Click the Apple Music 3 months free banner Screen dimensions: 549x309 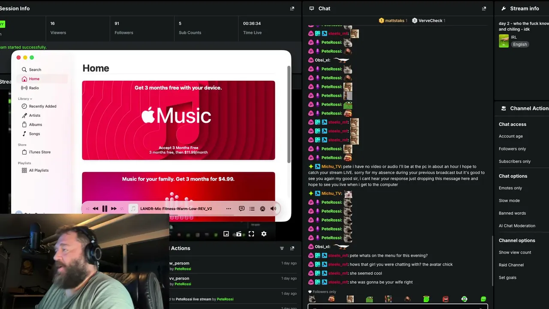click(178, 120)
